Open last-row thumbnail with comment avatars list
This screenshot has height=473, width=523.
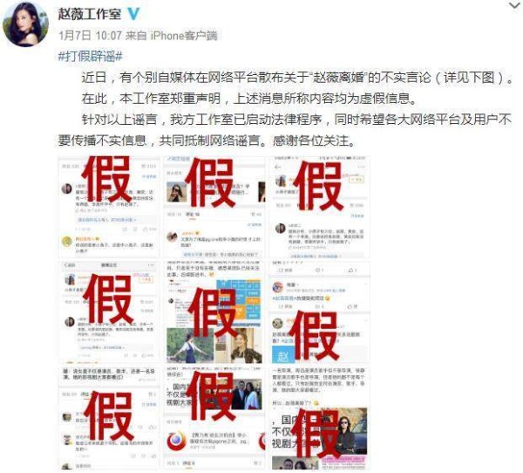pos(109,418)
